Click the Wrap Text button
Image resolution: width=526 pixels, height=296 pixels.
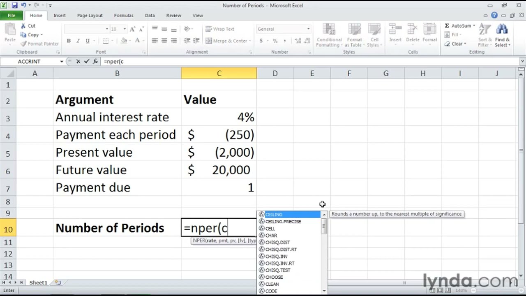tap(220, 29)
